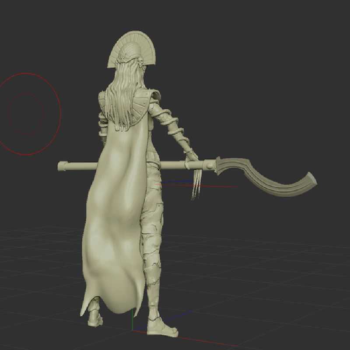Click the staff shaft left of the cape

(81, 166)
